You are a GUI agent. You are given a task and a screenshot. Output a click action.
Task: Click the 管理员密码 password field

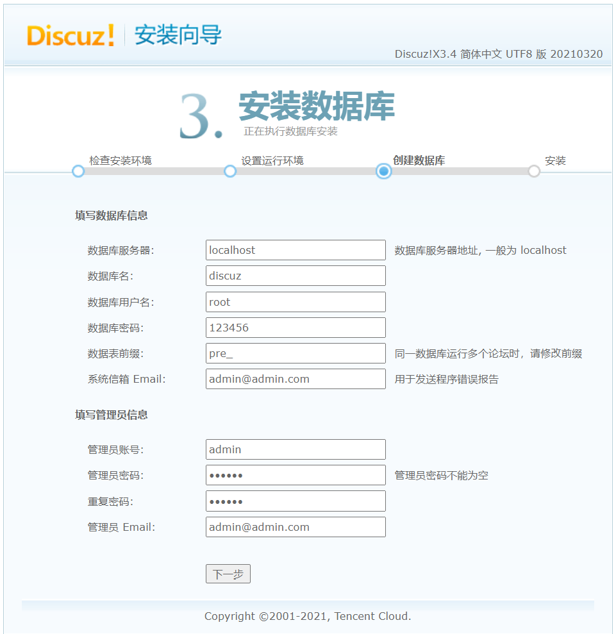click(296, 475)
